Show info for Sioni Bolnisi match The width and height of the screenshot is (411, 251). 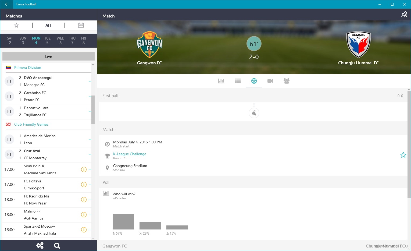(84, 169)
